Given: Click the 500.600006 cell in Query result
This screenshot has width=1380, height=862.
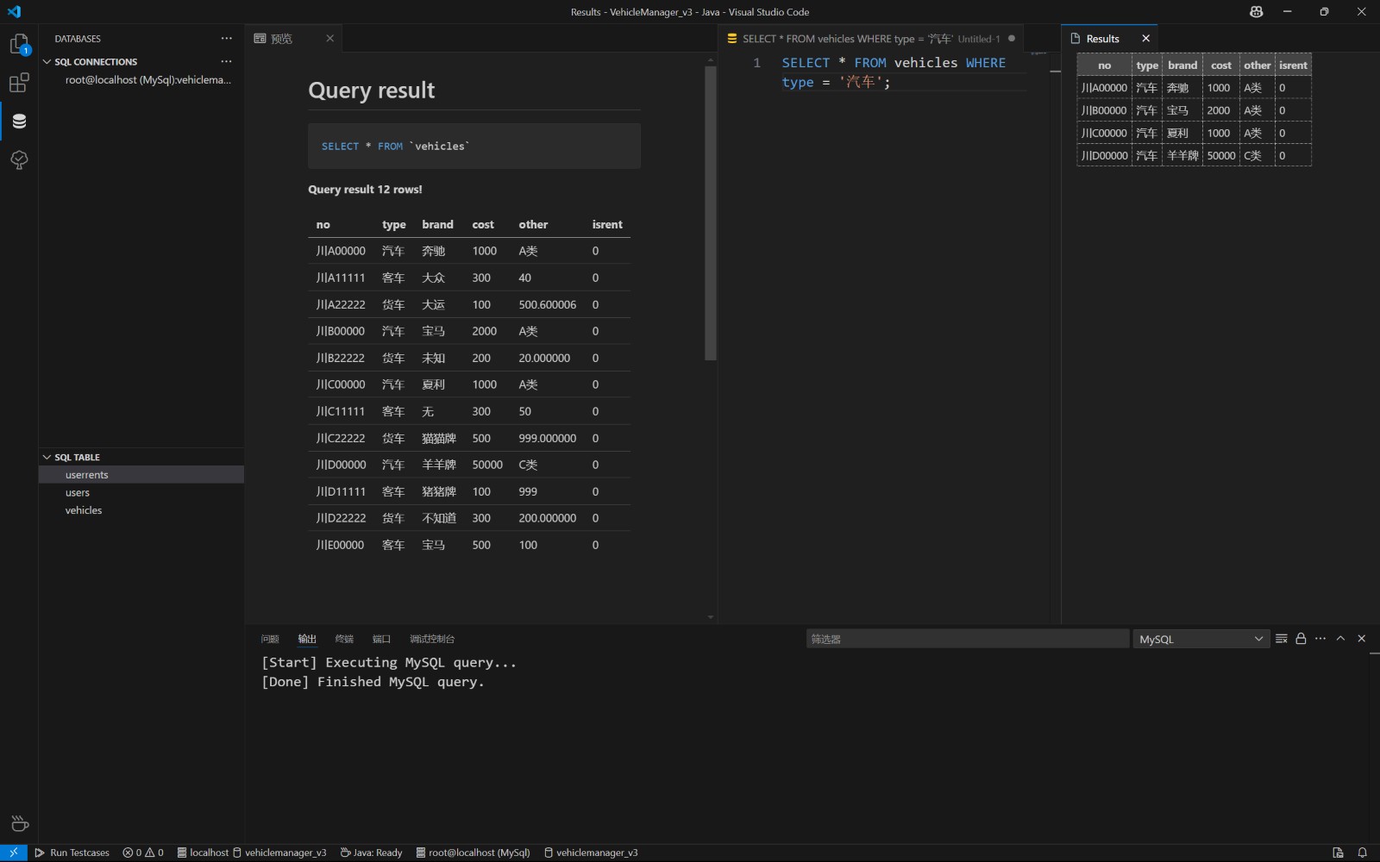Looking at the screenshot, I should (548, 305).
